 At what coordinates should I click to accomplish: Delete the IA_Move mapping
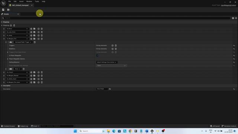pyautogui.click(x=42, y=29)
